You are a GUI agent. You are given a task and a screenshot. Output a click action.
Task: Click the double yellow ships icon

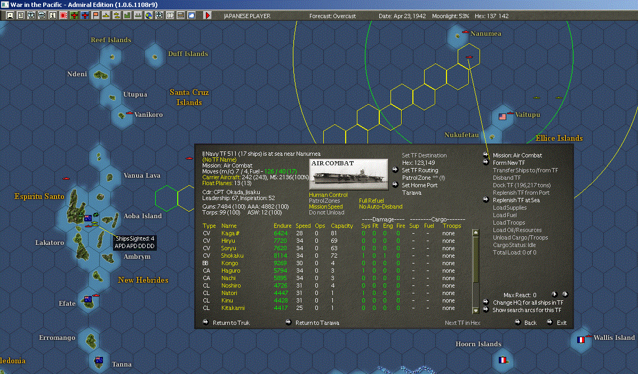(117, 15)
